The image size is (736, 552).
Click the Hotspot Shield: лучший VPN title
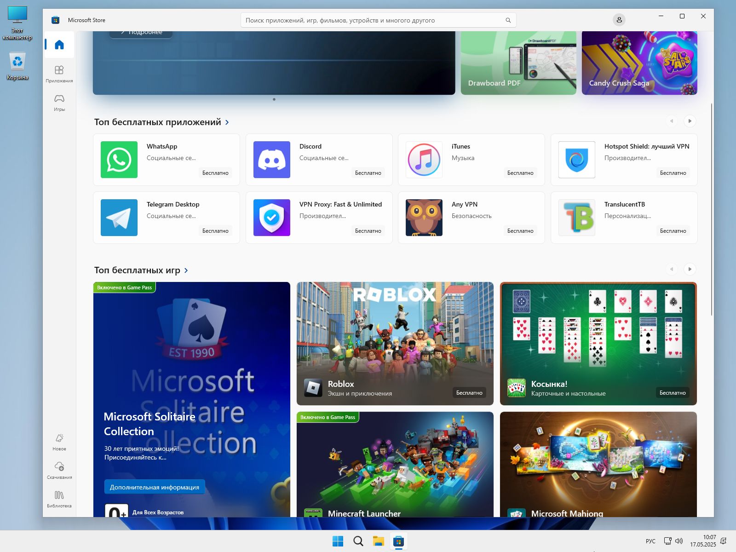click(647, 146)
